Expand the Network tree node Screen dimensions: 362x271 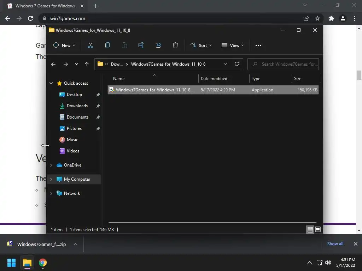point(51,193)
